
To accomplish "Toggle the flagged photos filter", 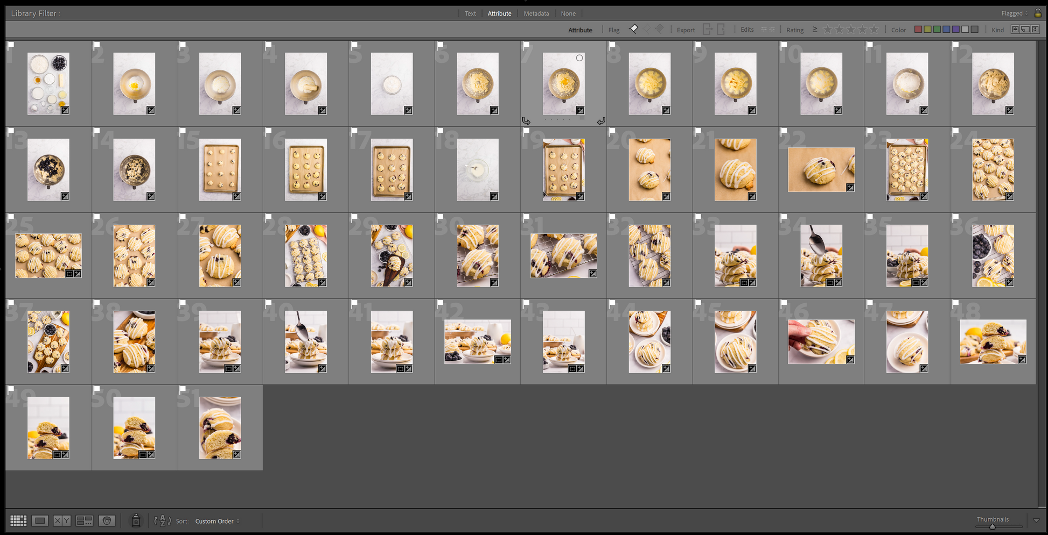I will click(x=634, y=29).
